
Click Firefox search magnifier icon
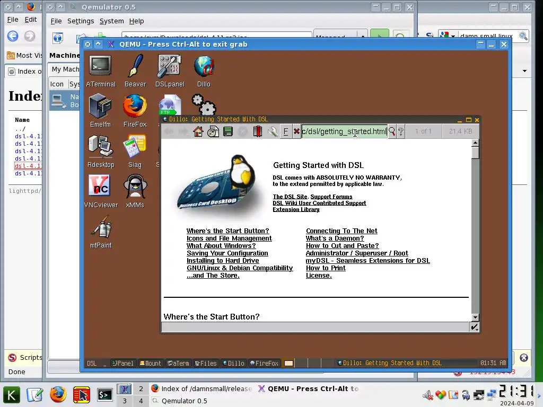(x=523, y=36)
